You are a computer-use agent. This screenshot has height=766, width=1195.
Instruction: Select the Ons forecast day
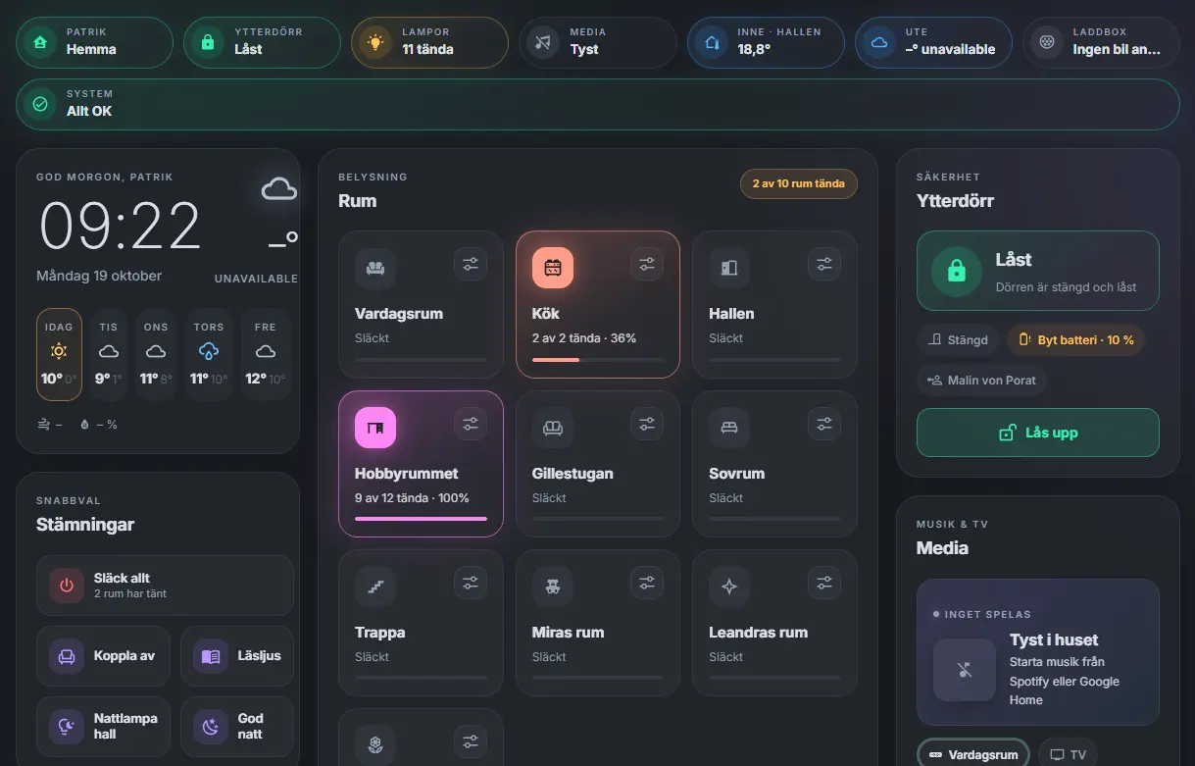click(156, 354)
